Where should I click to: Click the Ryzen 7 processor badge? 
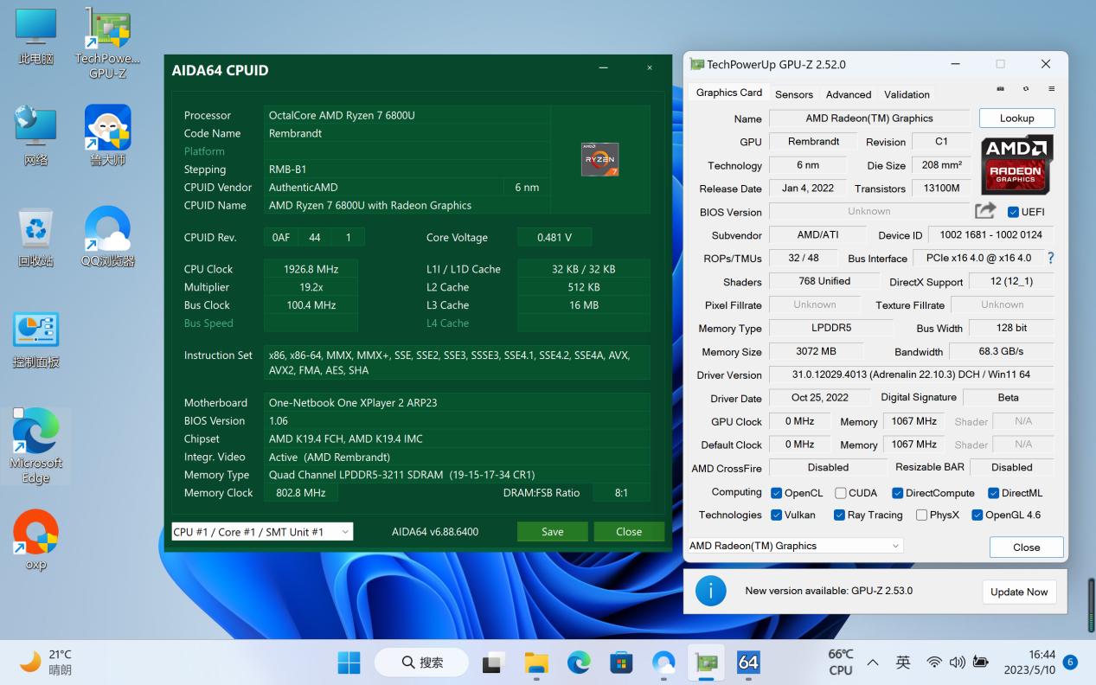click(x=599, y=160)
